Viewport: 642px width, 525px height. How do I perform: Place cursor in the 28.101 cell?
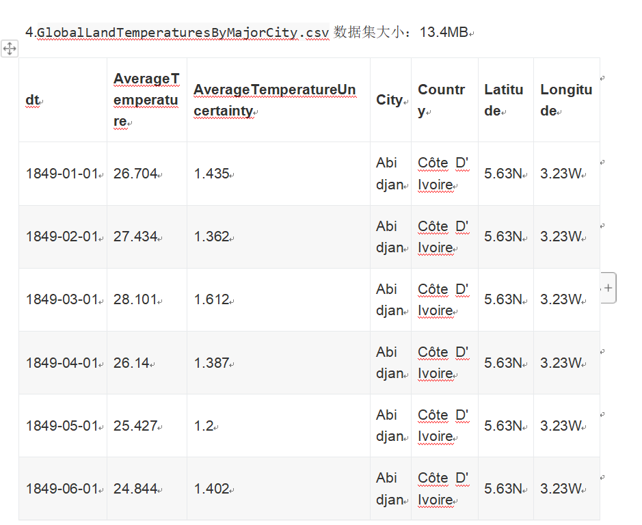click(135, 299)
